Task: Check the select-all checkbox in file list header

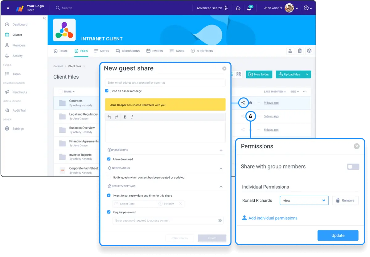Action: pyautogui.click(x=60, y=92)
